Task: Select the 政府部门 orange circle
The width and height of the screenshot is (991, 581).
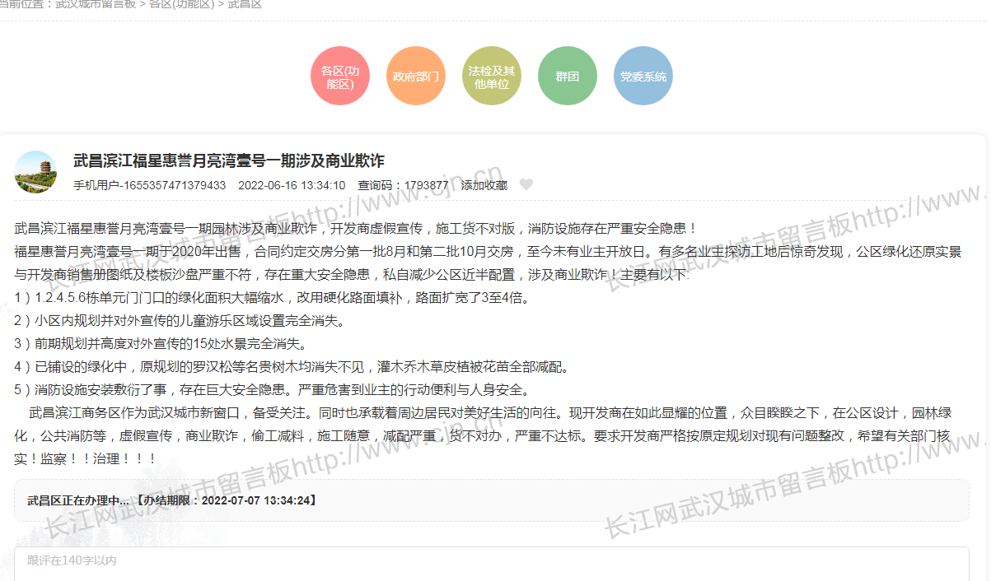Action: pos(416,77)
